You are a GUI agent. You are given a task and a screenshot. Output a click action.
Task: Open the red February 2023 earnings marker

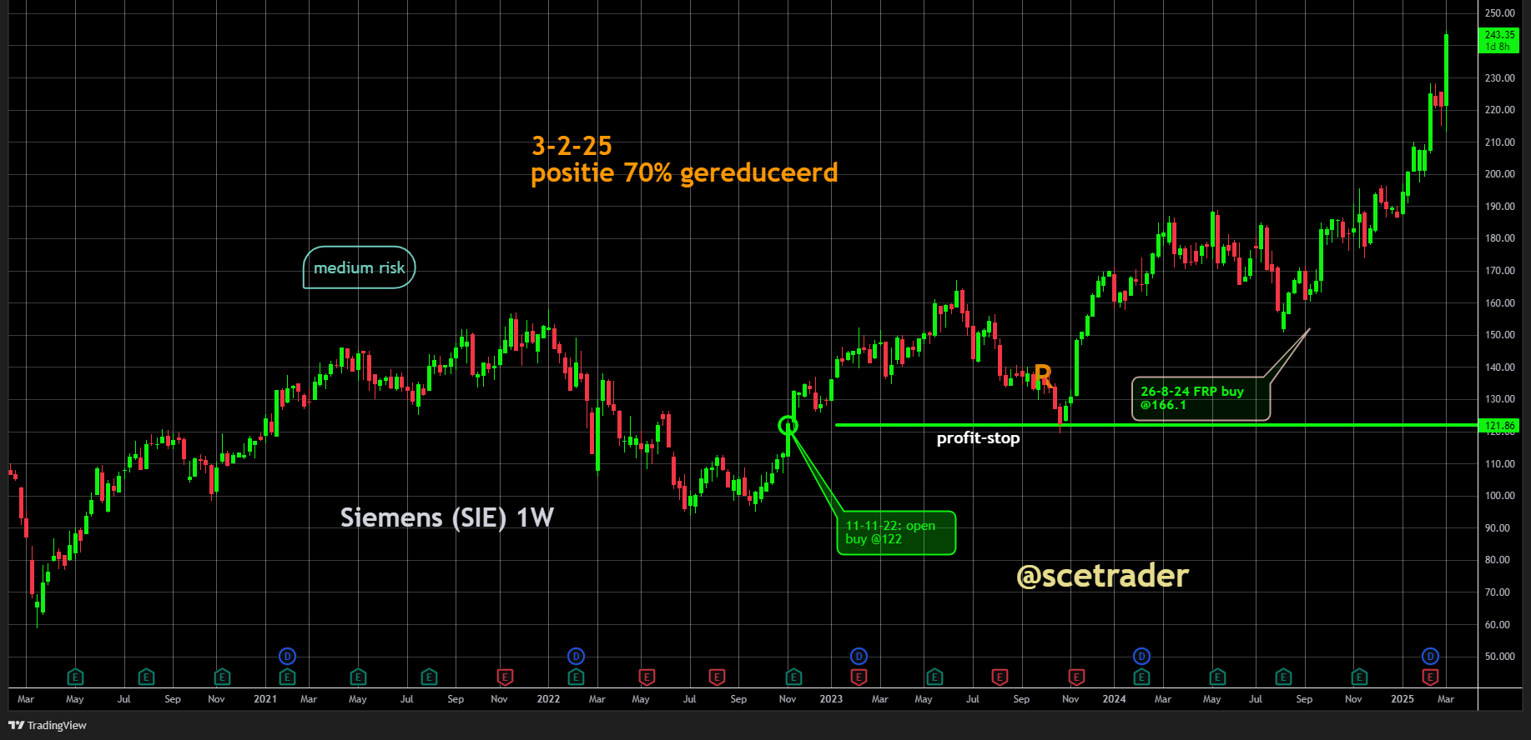859,677
